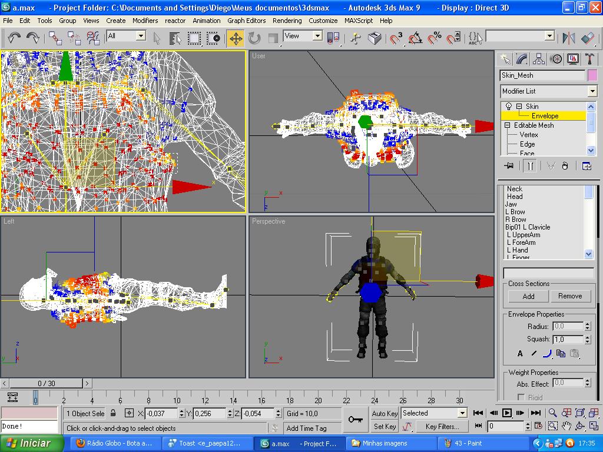Click the Undo arrow in main toolbar
The width and height of the screenshot is (603, 452).
click(14, 38)
